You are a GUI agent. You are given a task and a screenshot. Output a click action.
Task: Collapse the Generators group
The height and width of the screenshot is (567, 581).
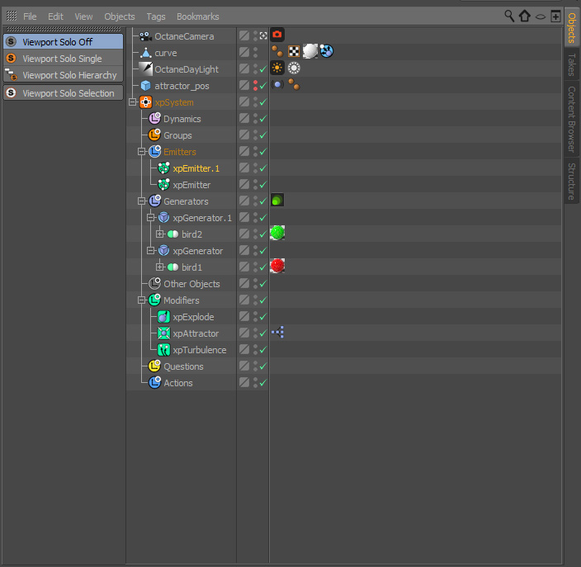[x=142, y=201]
